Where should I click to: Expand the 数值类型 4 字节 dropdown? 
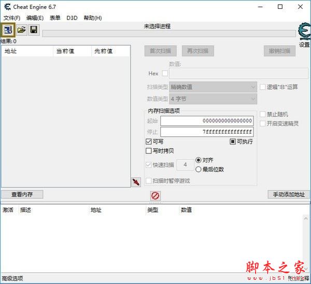pyautogui.click(x=213, y=99)
